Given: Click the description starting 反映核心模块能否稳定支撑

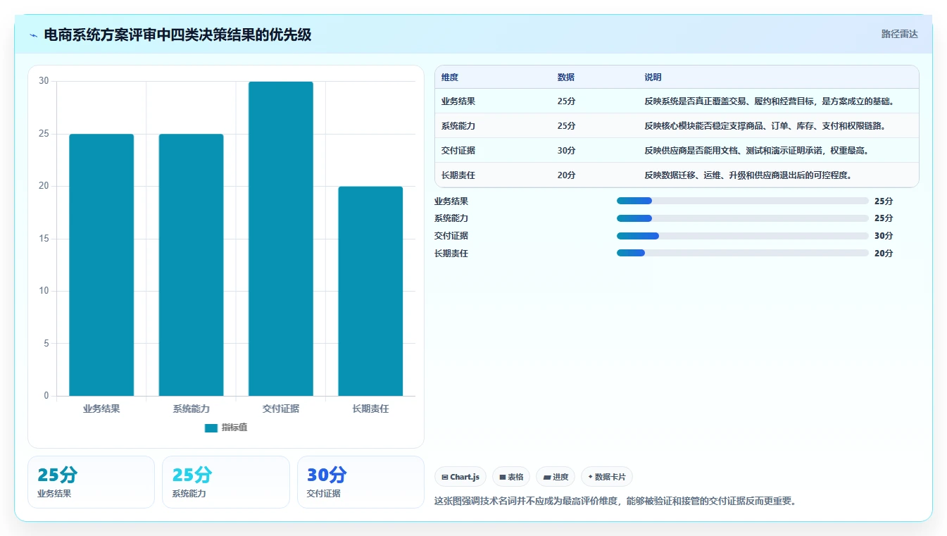Looking at the screenshot, I should coord(765,126).
